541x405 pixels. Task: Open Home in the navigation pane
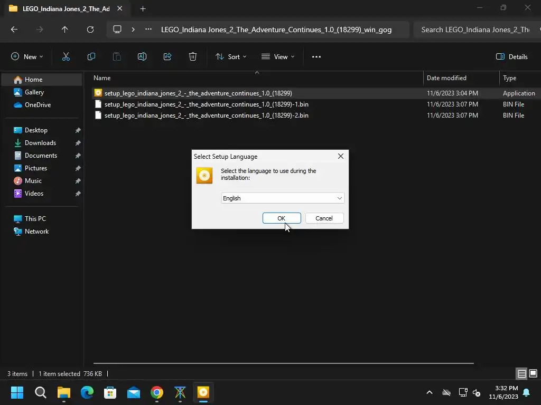pyautogui.click(x=42, y=80)
